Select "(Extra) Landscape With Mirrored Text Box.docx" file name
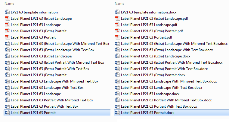This screenshot has height=122, width=229. pyautogui.click(x=174, y=44)
